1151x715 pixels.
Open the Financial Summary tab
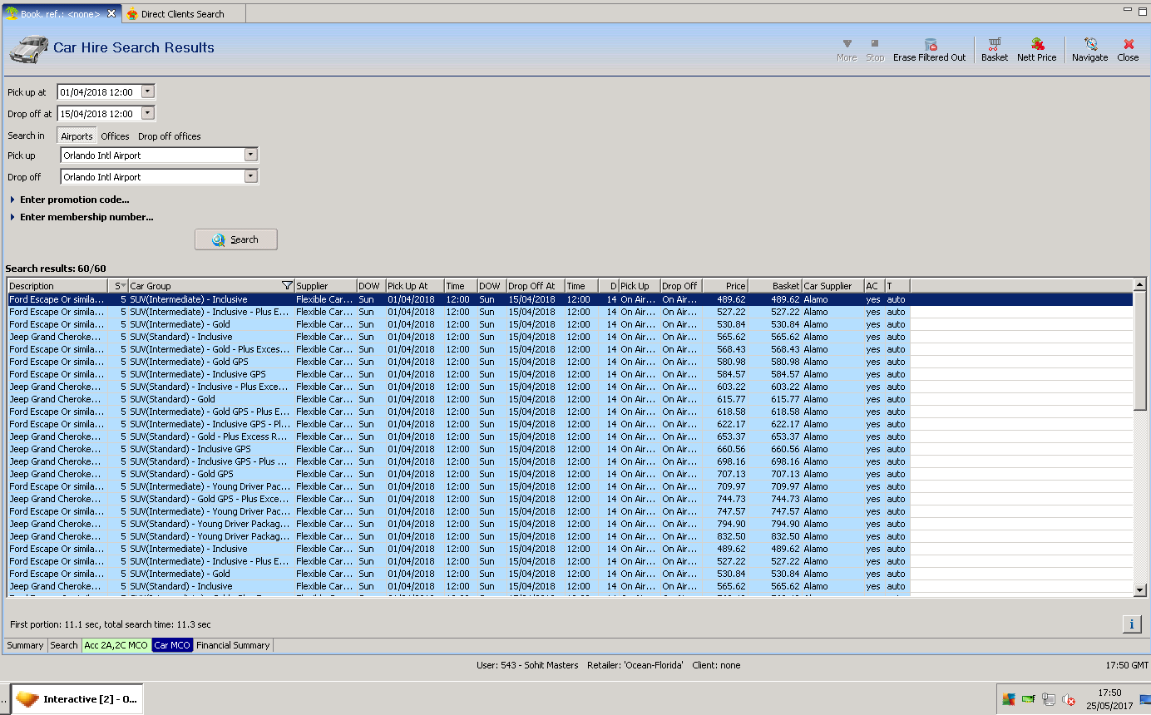[x=233, y=645]
